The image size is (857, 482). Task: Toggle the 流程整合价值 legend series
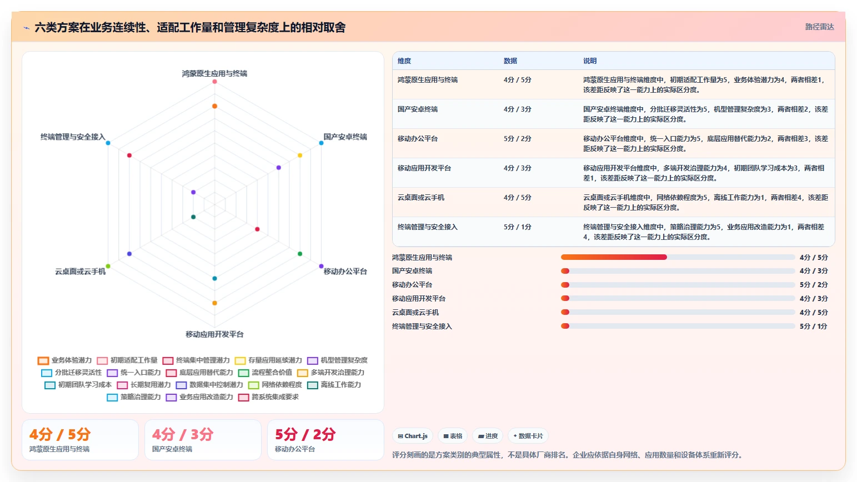click(265, 373)
